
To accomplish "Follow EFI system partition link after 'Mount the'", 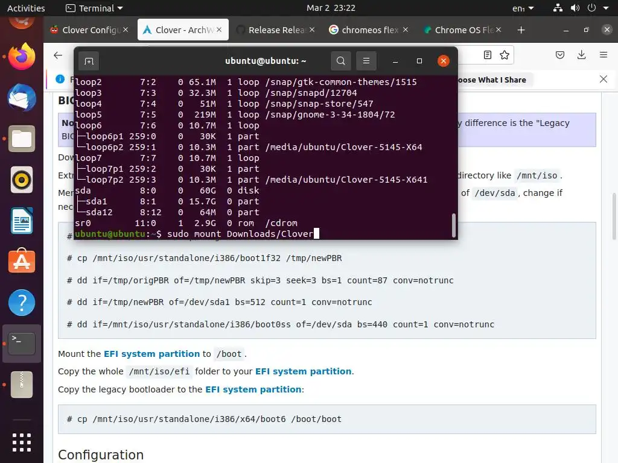I will click(x=151, y=354).
